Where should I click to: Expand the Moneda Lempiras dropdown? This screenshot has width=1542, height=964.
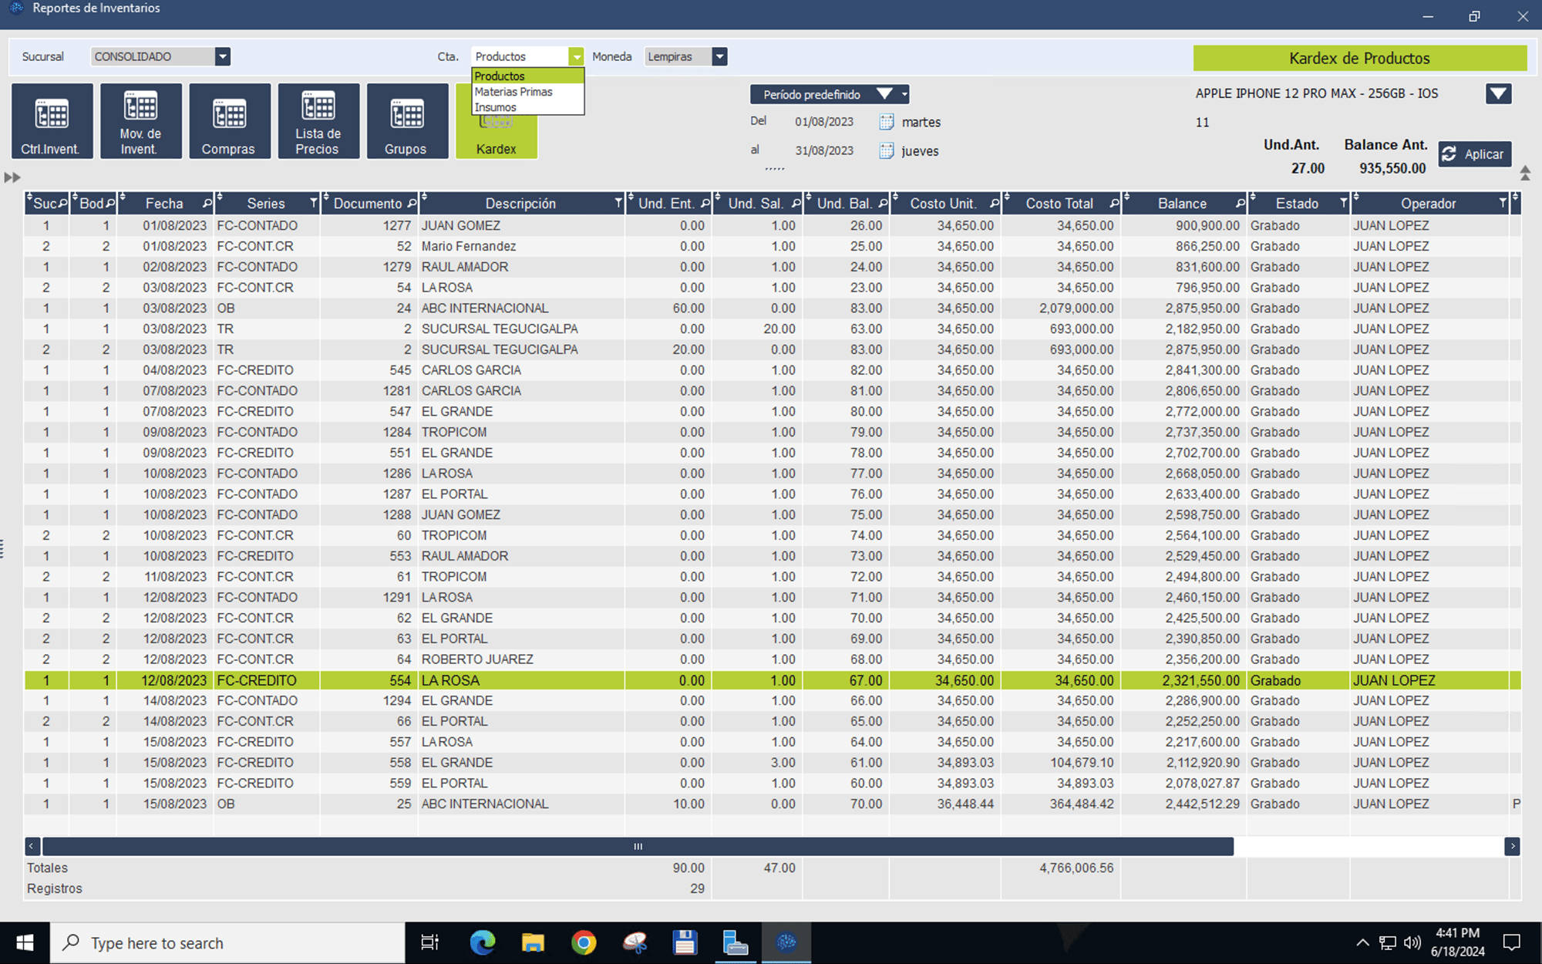(x=719, y=56)
